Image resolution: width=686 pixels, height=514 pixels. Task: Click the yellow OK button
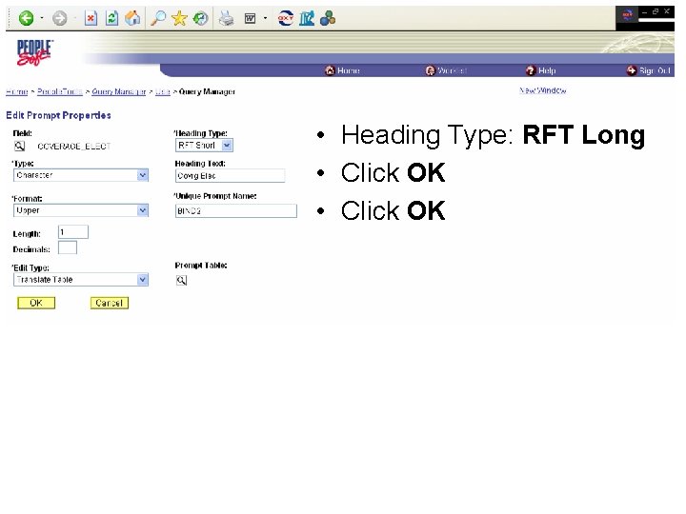(x=36, y=303)
